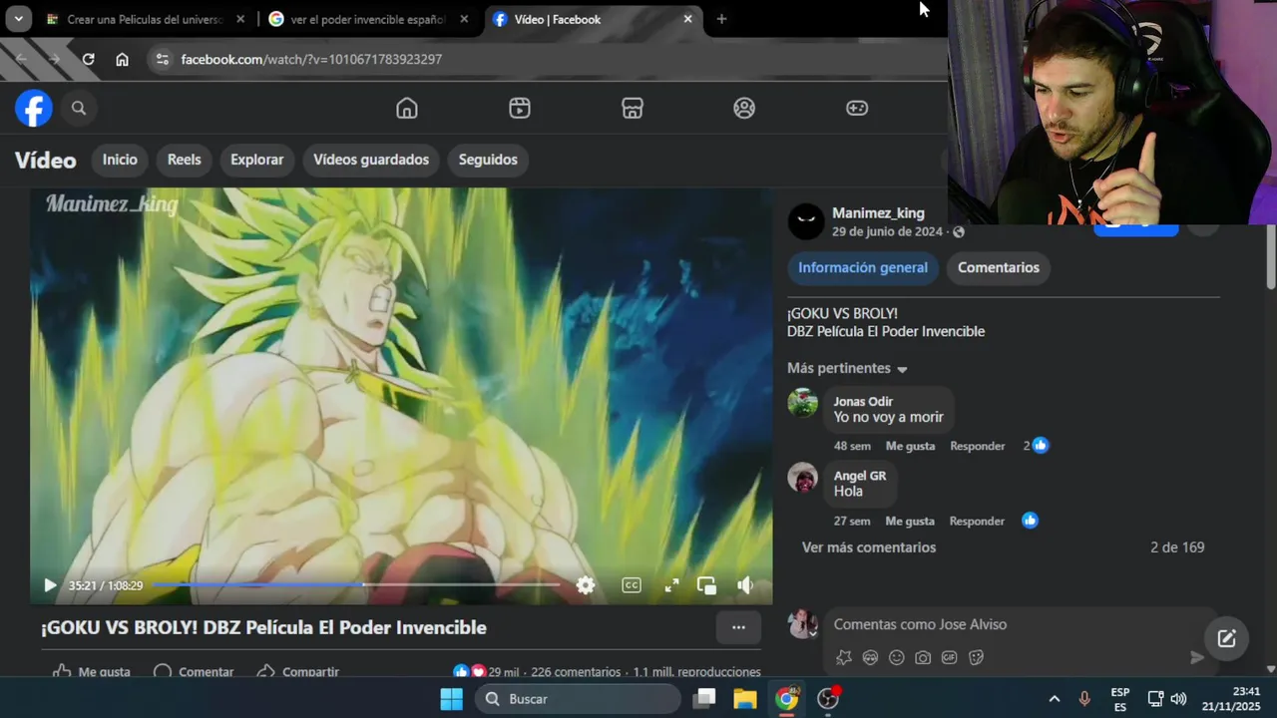1277x718 pixels.
Task: Open the 226 comentarios count
Action: coord(576,672)
